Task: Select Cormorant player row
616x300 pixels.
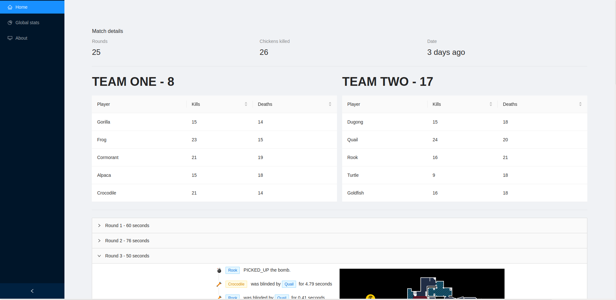Action: [x=214, y=157]
